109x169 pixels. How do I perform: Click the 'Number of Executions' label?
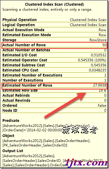coord(23,80)
